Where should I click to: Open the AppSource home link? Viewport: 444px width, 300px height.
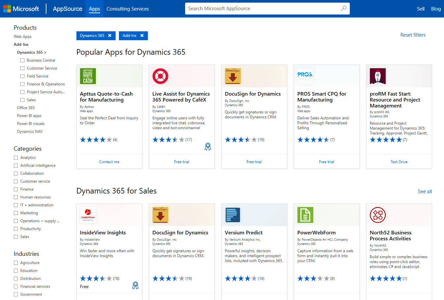pos(68,9)
